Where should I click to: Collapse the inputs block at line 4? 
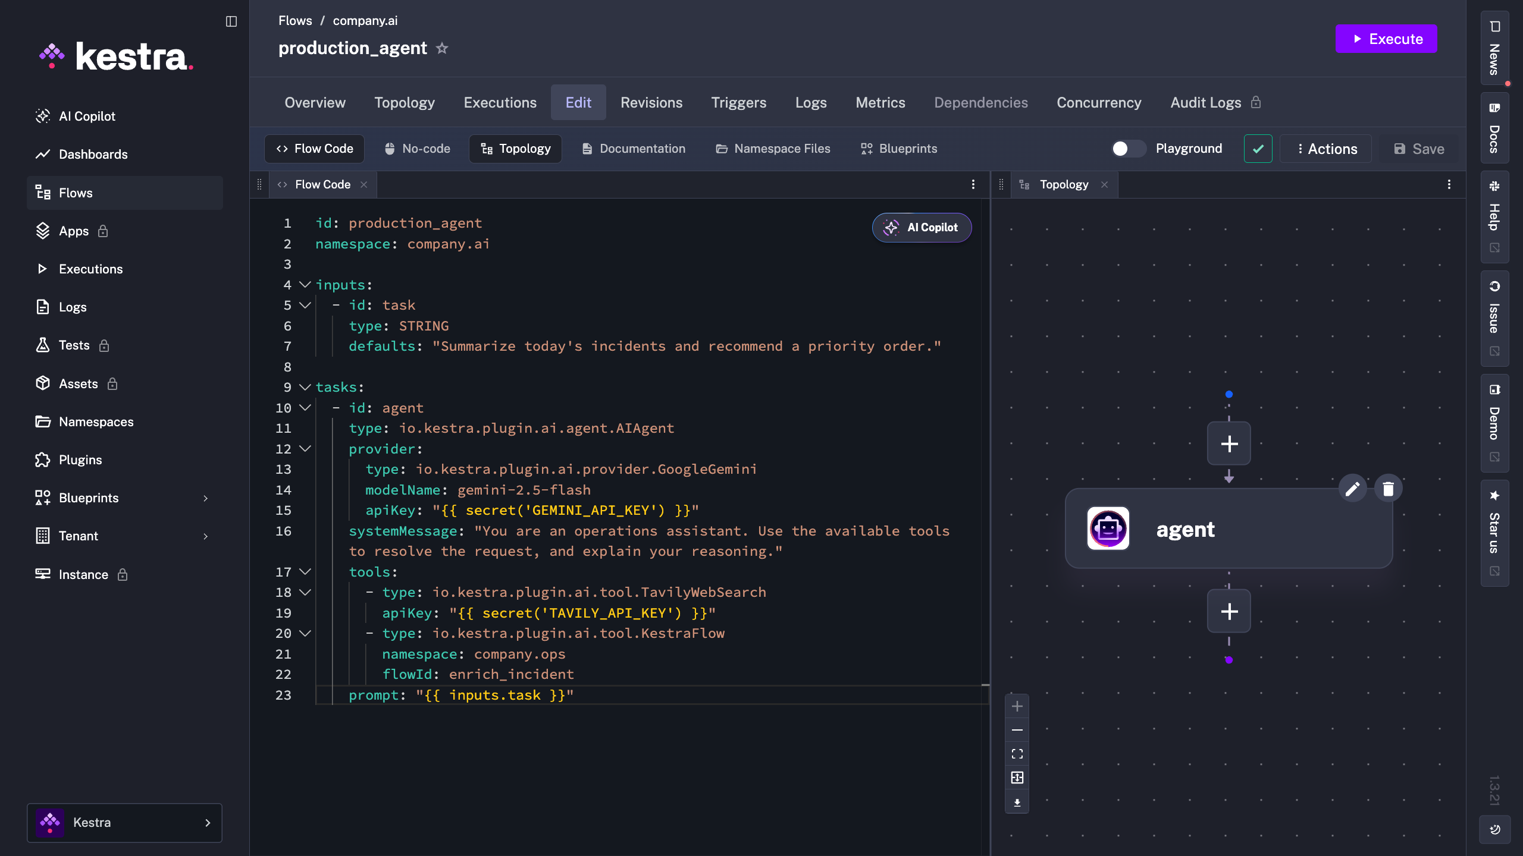point(305,285)
